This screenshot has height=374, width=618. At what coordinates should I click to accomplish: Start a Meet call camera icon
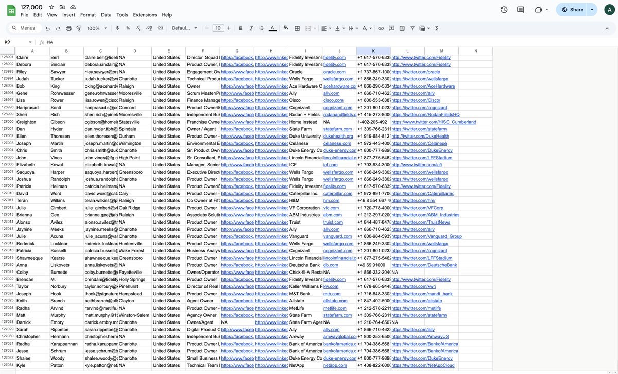539,10
